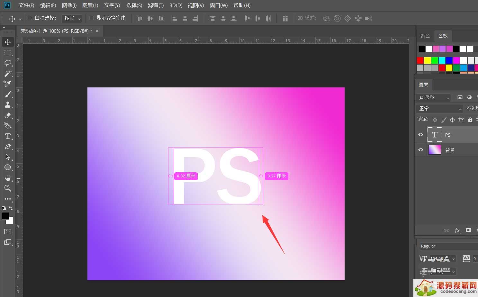478x297 pixels.
Task: Add a layer mask
Action: (x=468, y=230)
